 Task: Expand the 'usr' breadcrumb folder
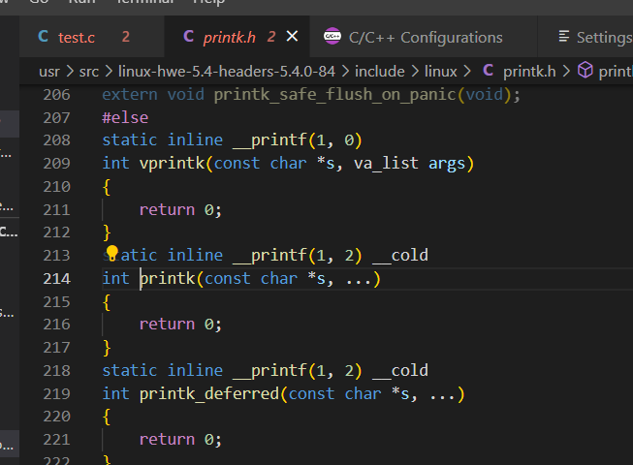[48, 71]
